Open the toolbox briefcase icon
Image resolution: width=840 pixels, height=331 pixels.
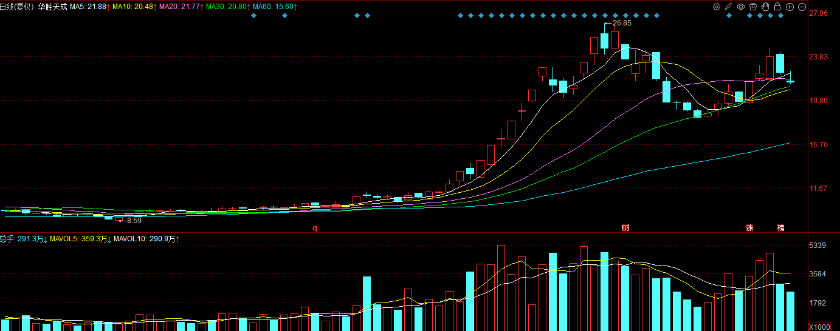[x=752, y=7]
